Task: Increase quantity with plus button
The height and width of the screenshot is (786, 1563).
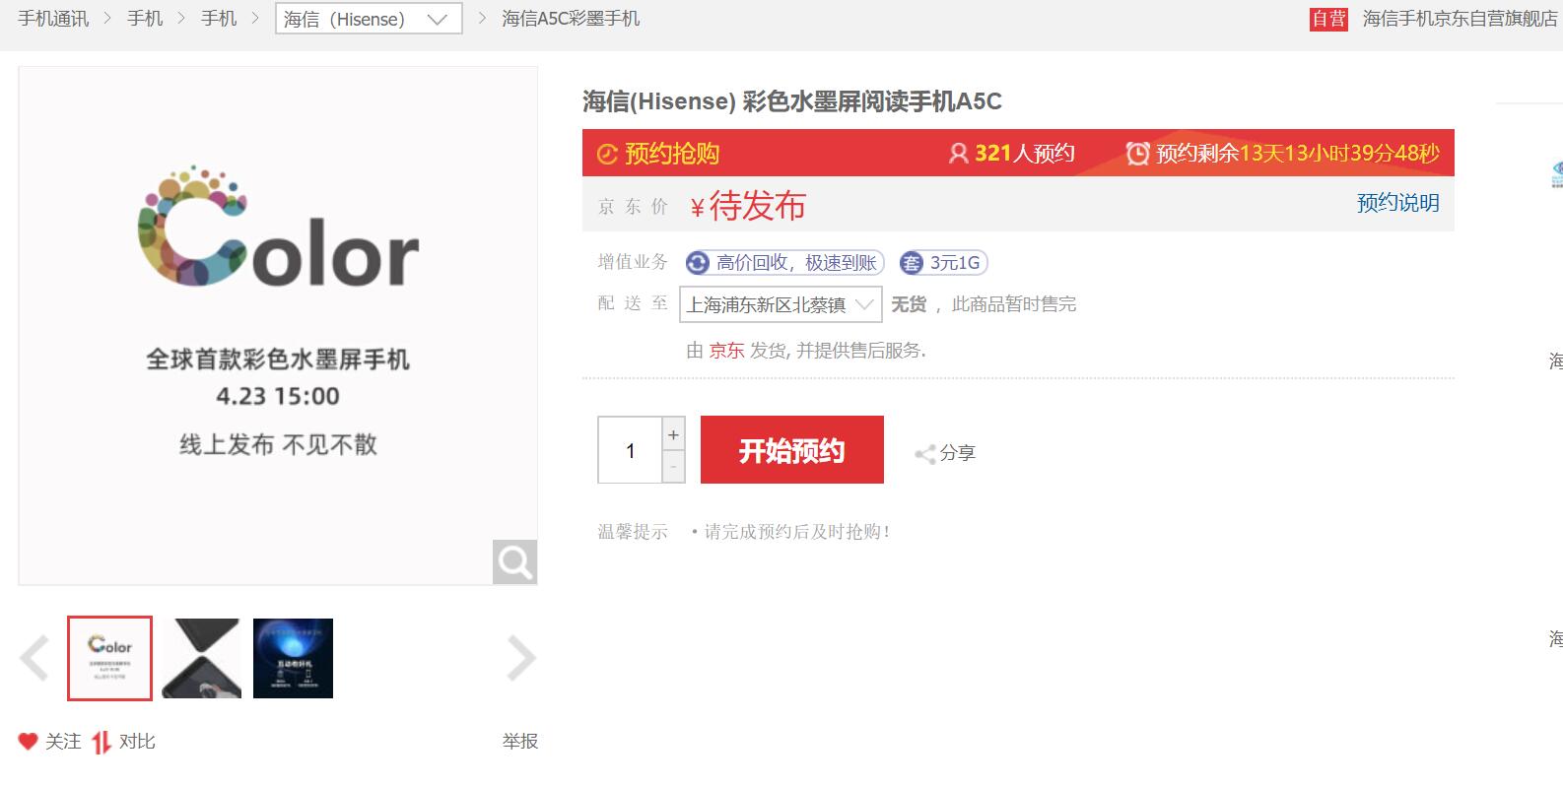Action: click(673, 434)
